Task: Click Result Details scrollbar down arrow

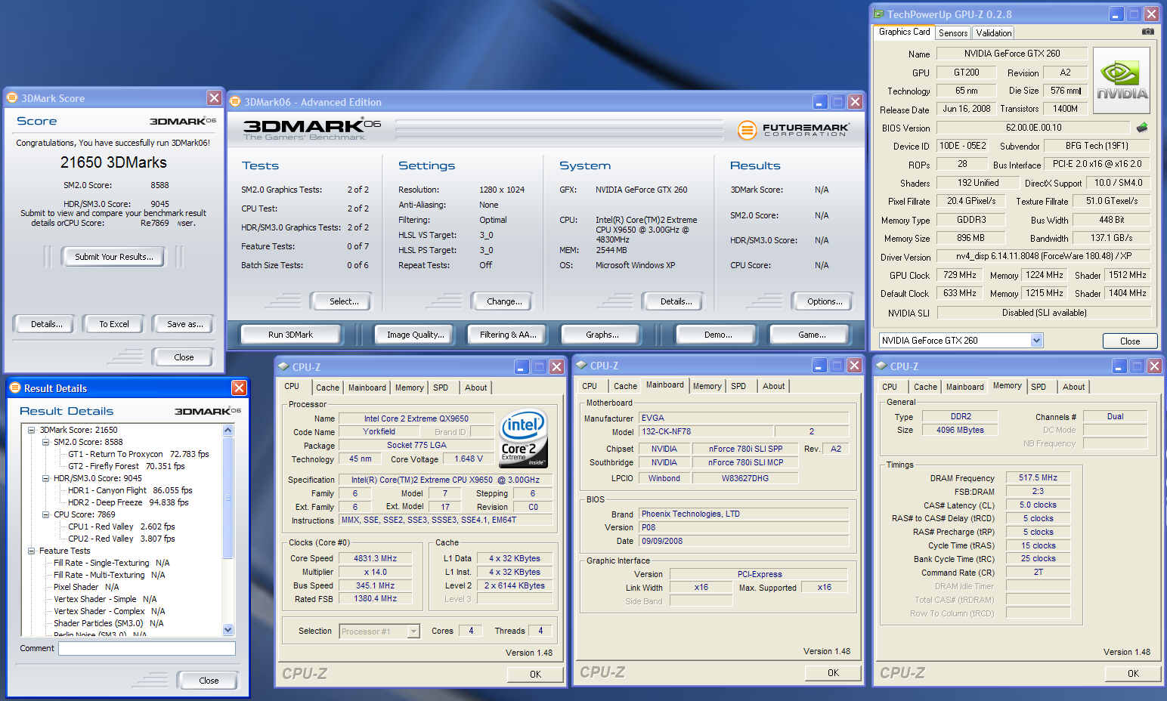Action: pos(228,629)
